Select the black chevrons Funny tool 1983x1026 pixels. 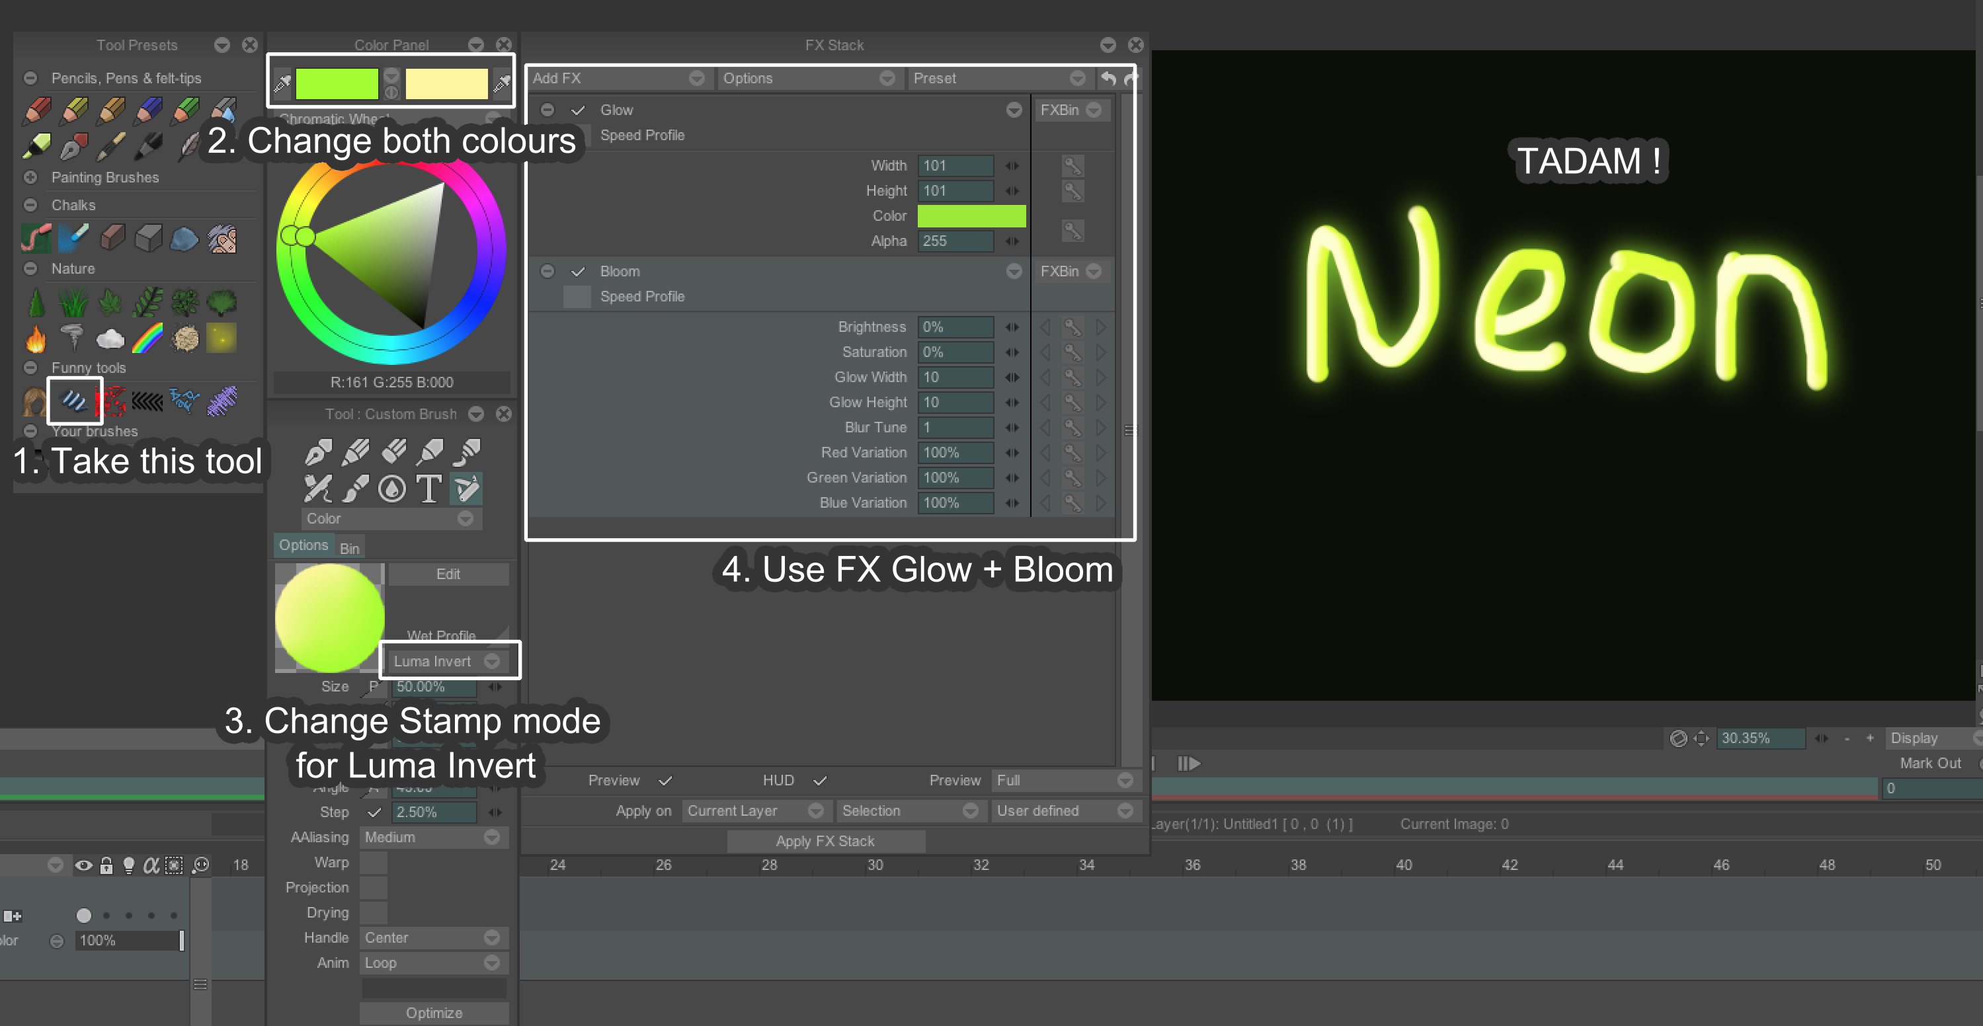tap(148, 401)
